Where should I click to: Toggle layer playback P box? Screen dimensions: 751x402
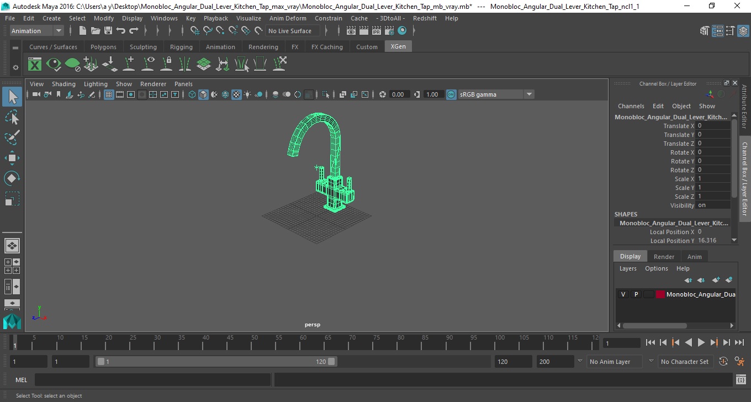[636, 294]
